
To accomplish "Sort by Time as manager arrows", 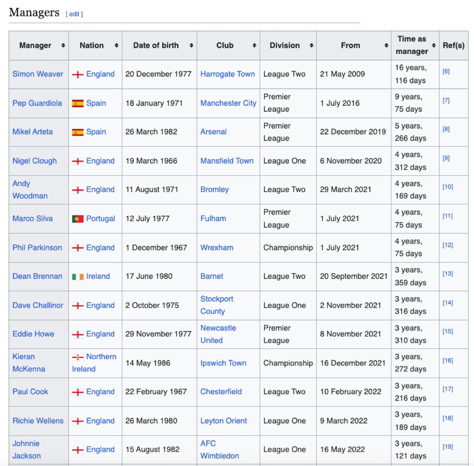I will coord(434,45).
